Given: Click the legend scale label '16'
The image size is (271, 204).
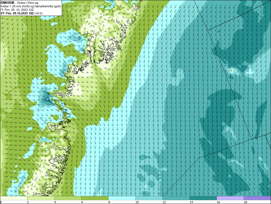Looking at the screenshot, I should 218,202.
